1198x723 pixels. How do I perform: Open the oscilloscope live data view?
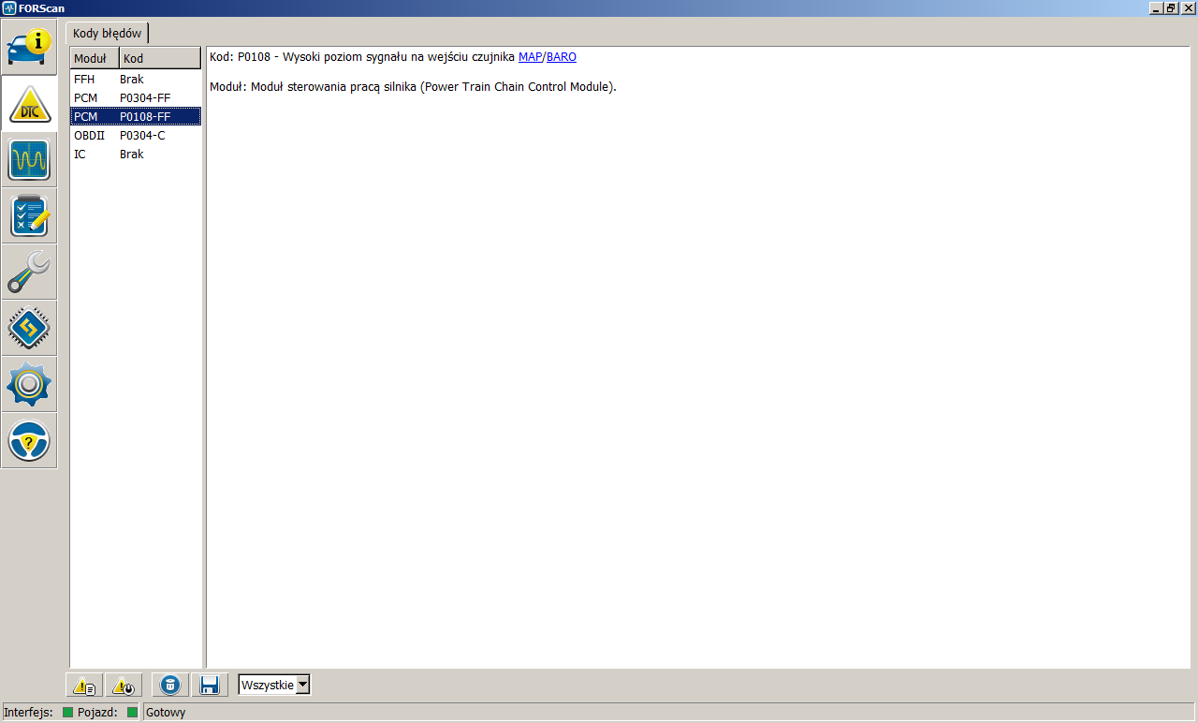(x=29, y=160)
